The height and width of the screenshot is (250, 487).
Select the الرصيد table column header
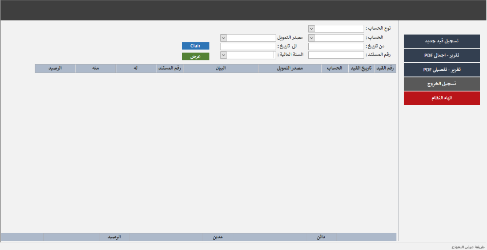point(55,69)
